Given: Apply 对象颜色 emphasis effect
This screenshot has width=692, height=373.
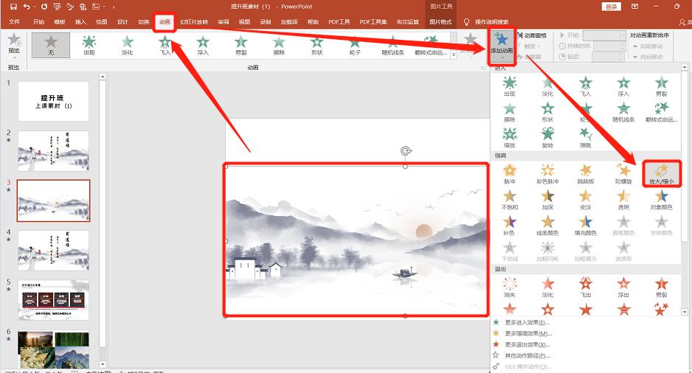Looking at the screenshot, I should [x=662, y=200].
